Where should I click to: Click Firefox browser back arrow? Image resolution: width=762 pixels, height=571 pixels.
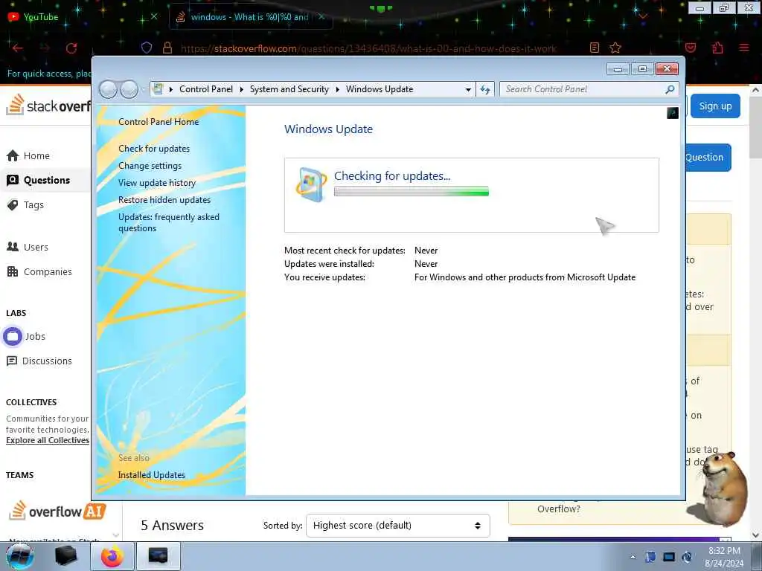pos(18,48)
